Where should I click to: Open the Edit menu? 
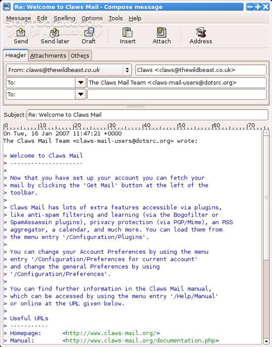coord(42,18)
